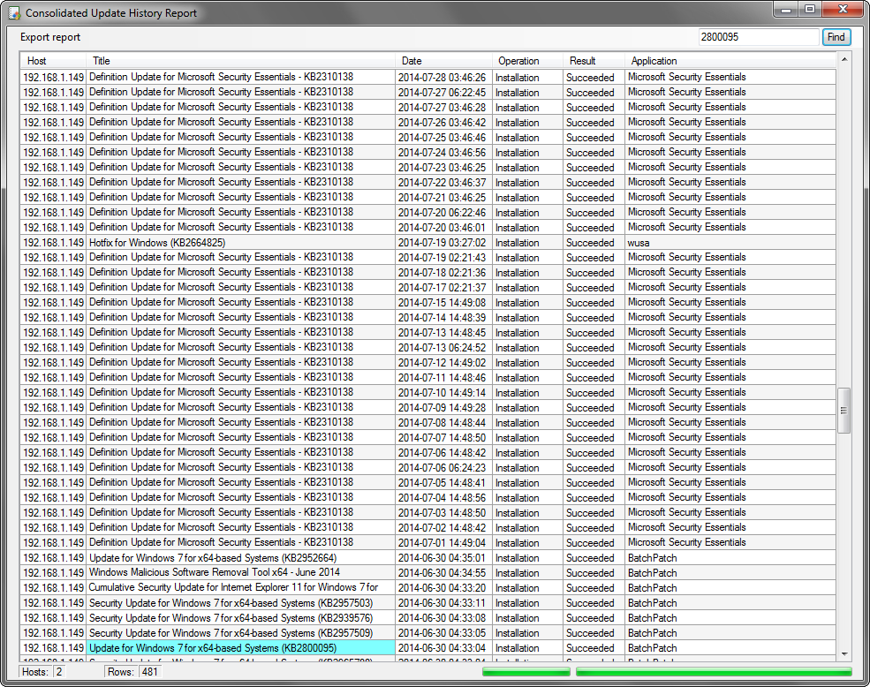Click the Find button
Image resolution: width=870 pixels, height=687 pixels.
[836, 37]
